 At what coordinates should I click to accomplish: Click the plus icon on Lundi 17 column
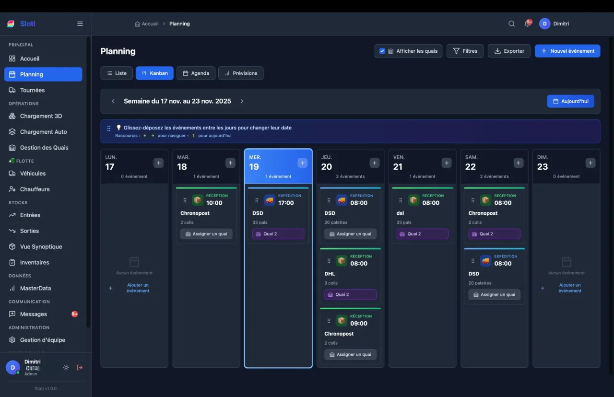(159, 163)
